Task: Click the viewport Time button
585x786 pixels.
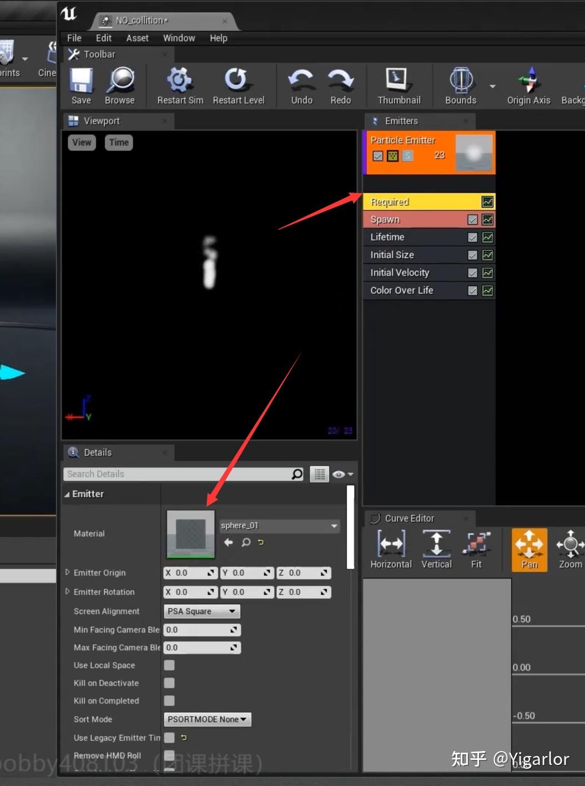Action: (119, 143)
